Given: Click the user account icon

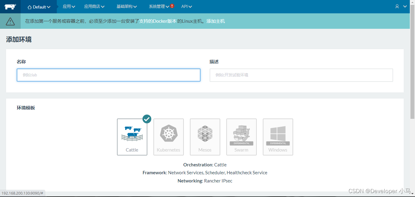Looking at the screenshot, I should click(397, 6).
